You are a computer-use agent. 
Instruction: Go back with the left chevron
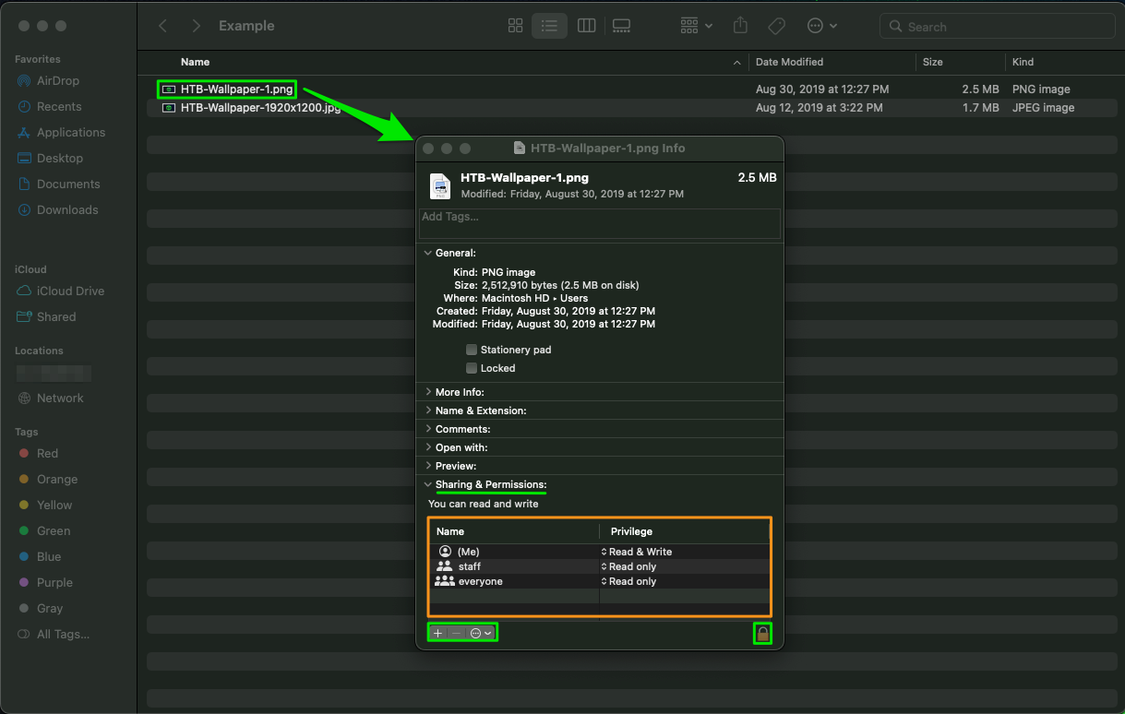point(163,26)
